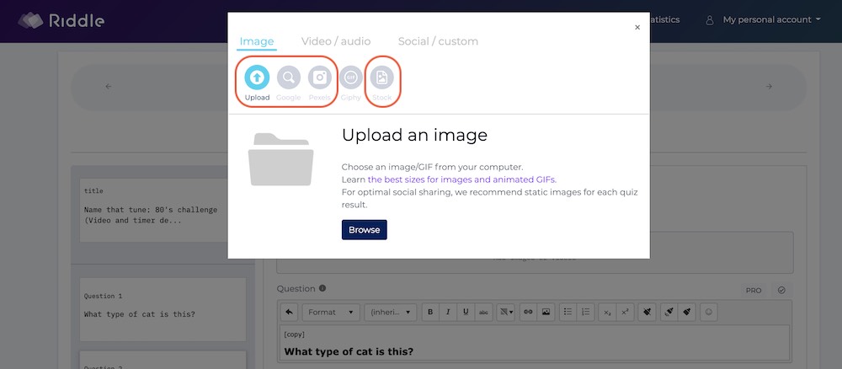842x369 pixels.
Task: Click the PRO button above editor
Action: pyautogui.click(x=754, y=291)
